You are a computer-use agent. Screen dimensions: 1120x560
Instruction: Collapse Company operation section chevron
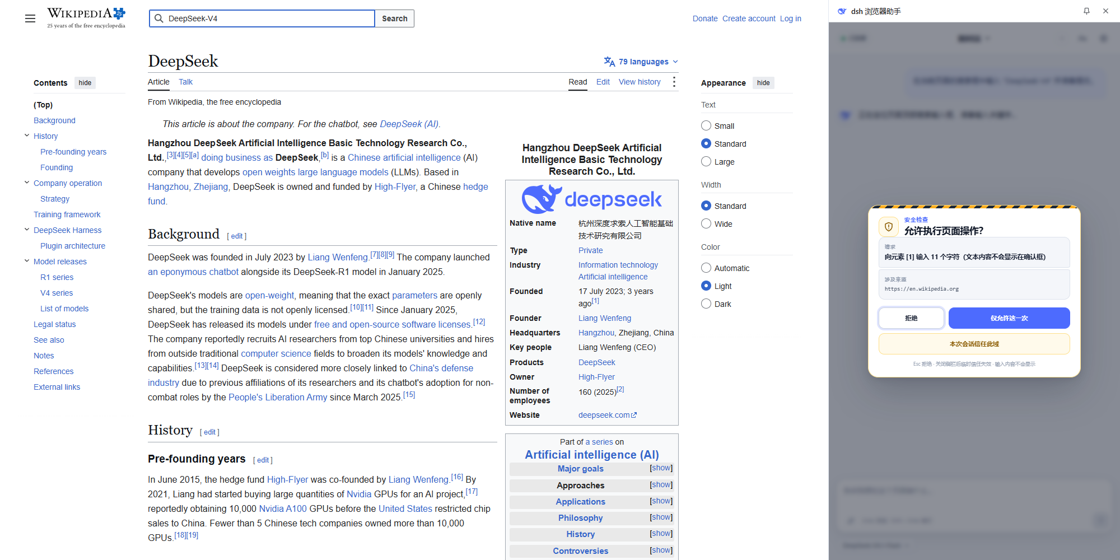click(x=27, y=183)
